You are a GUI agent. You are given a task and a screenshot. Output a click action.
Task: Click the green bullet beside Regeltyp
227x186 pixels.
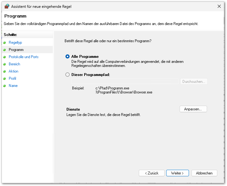[x=4, y=43]
